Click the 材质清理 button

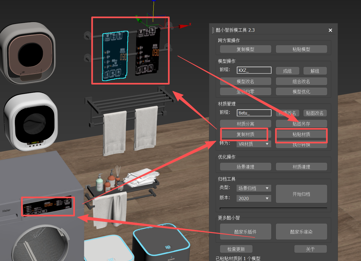click(301, 167)
